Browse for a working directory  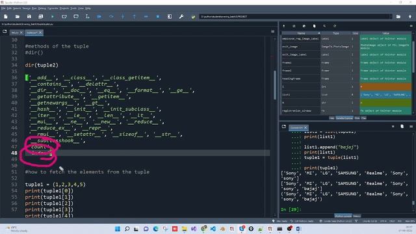click(398, 16)
